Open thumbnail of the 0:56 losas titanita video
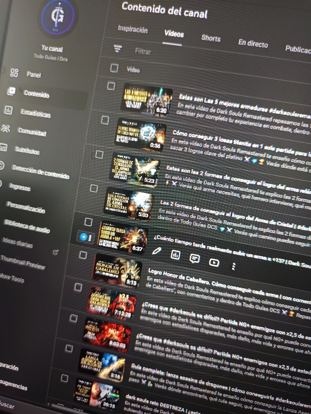 (x=141, y=135)
